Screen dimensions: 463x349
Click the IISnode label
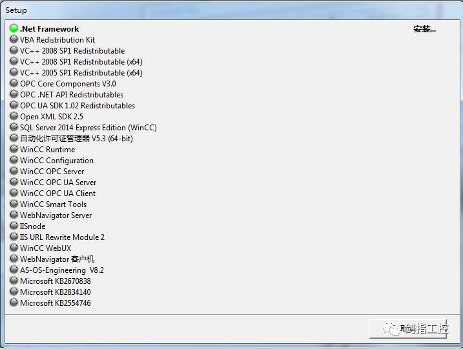[x=33, y=226]
